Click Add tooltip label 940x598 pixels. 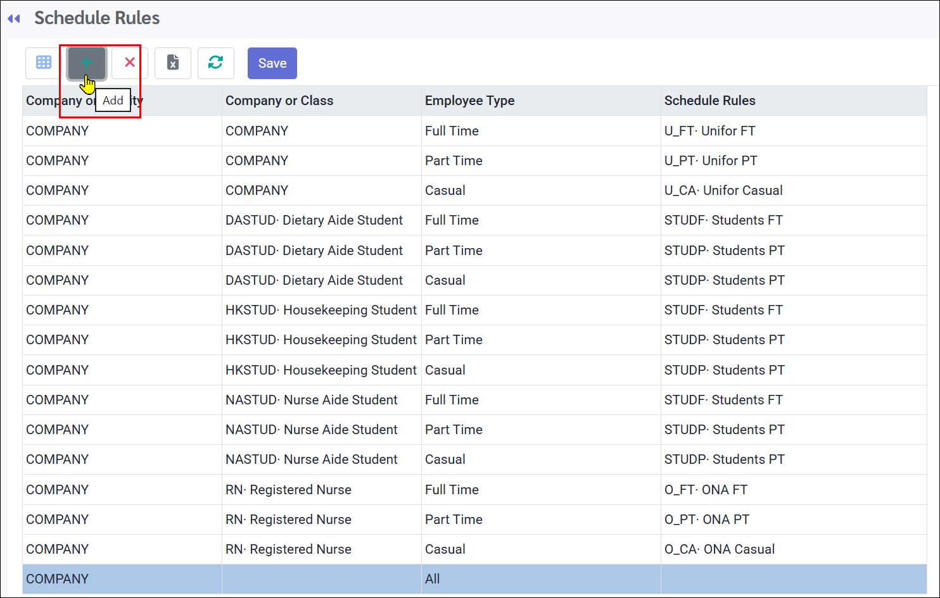(x=113, y=101)
